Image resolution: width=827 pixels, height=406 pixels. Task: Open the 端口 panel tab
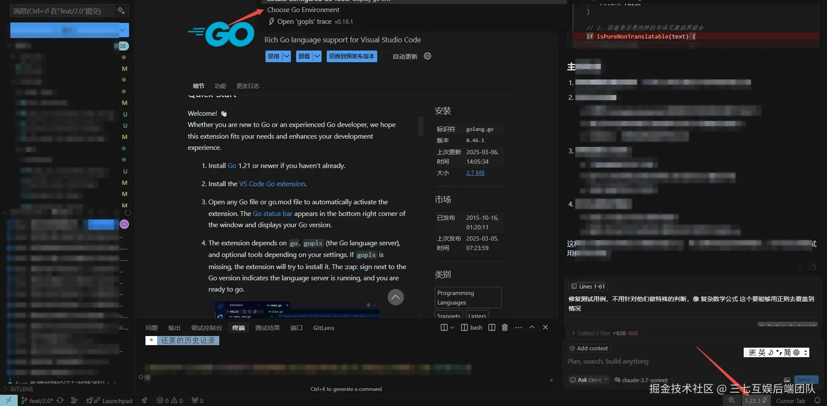pyautogui.click(x=296, y=328)
